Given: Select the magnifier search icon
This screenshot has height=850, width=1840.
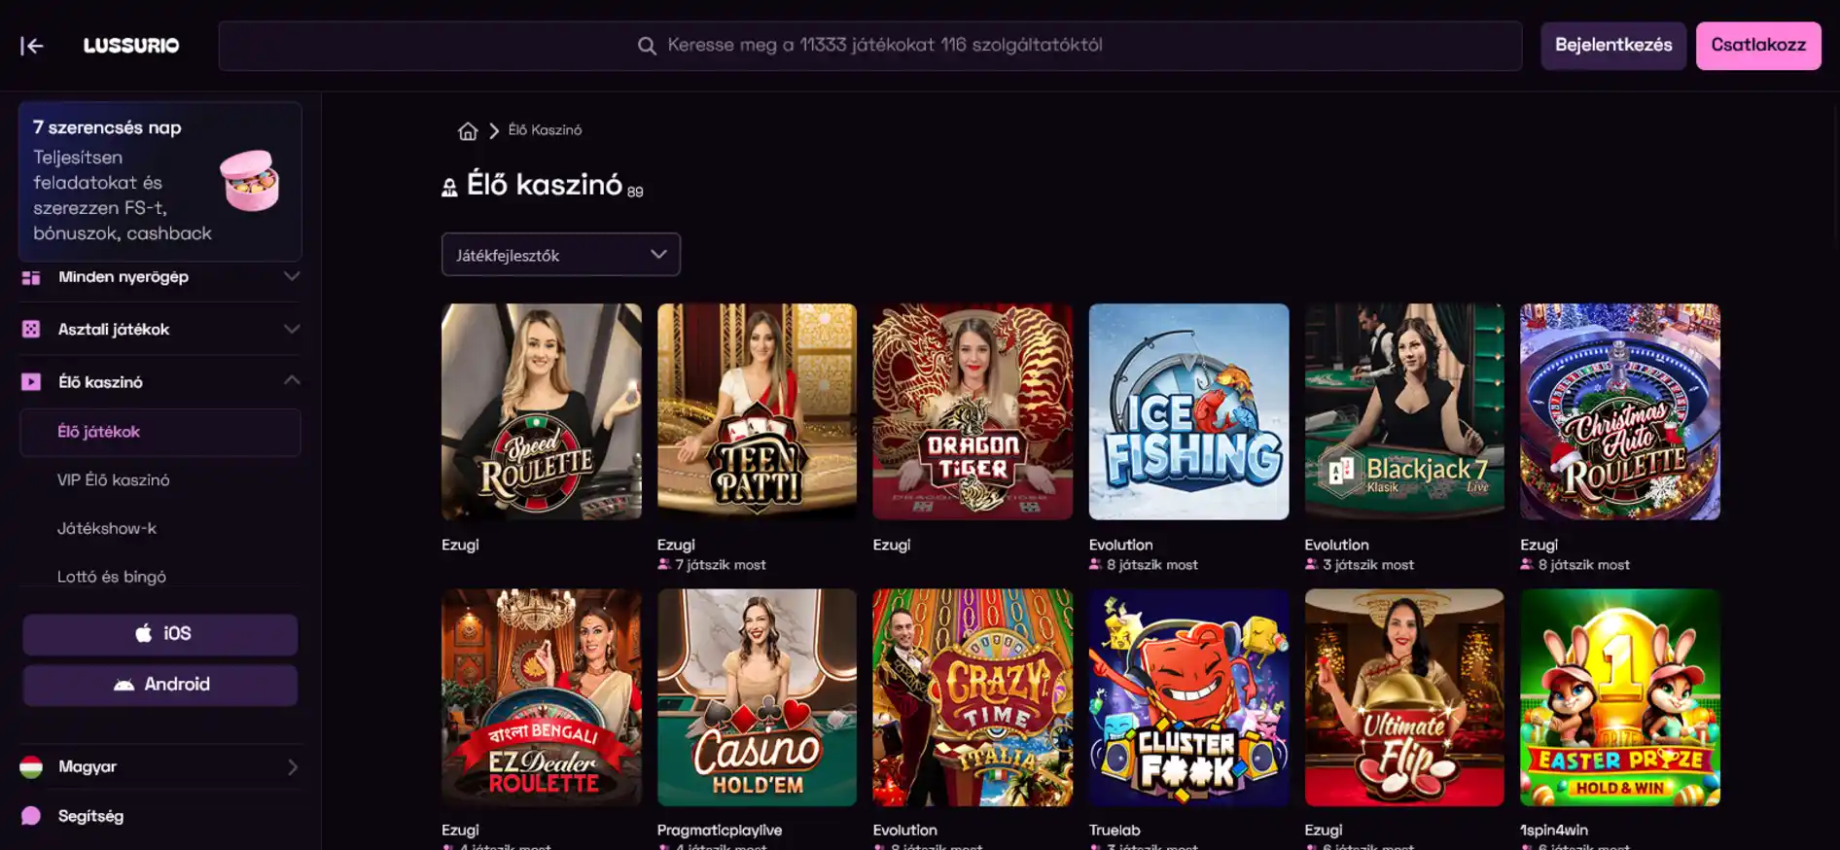Looking at the screenshot, I should tap(647, 46).
